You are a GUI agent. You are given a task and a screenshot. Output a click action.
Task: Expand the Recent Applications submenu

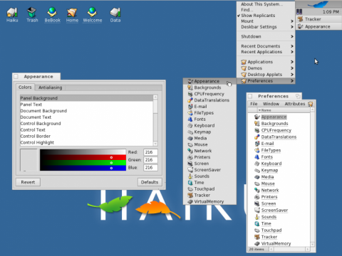[x=266, y=52]
